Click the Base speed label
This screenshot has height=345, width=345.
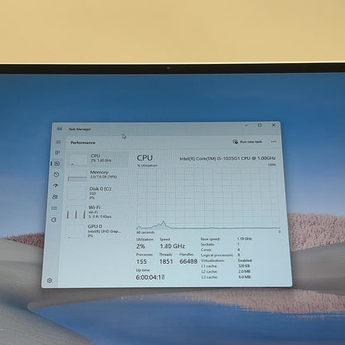(x=211, y=239)
